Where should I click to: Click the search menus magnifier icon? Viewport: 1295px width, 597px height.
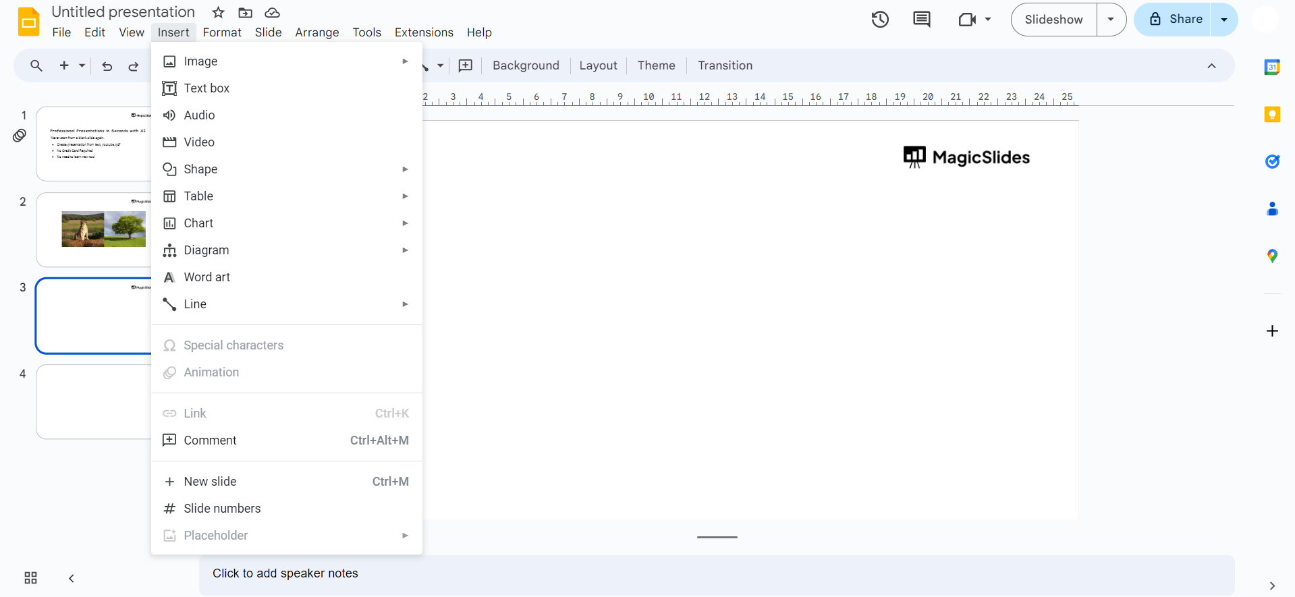pyautogui.click(x=36, y=65)
